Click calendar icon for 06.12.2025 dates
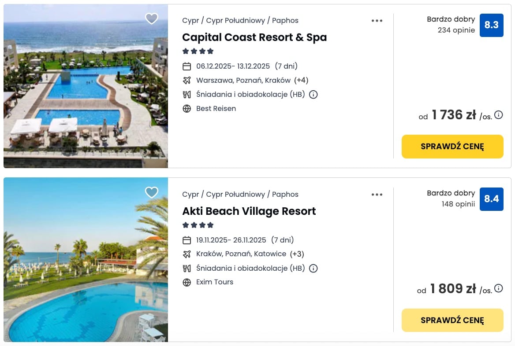This screenshot has height=346, width=515. [187, 66]
